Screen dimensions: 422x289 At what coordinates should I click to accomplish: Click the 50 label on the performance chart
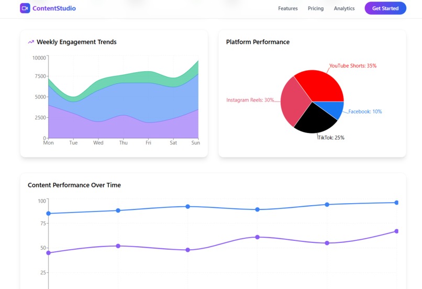coord(43,248)
